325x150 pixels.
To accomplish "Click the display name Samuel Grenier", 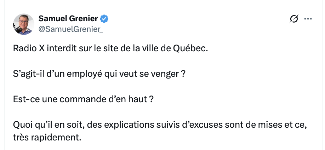I will coord(68,19).
